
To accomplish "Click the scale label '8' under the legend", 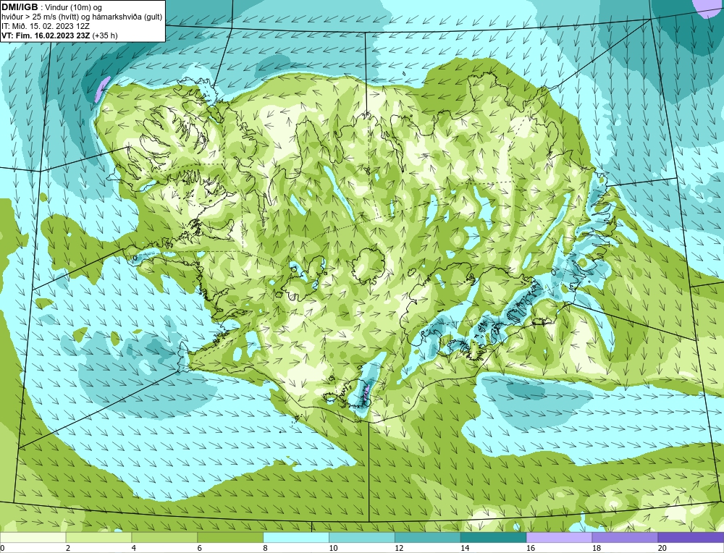I will tap(265, 548).
